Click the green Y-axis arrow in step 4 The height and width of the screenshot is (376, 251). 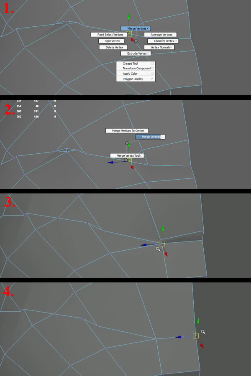198,321
